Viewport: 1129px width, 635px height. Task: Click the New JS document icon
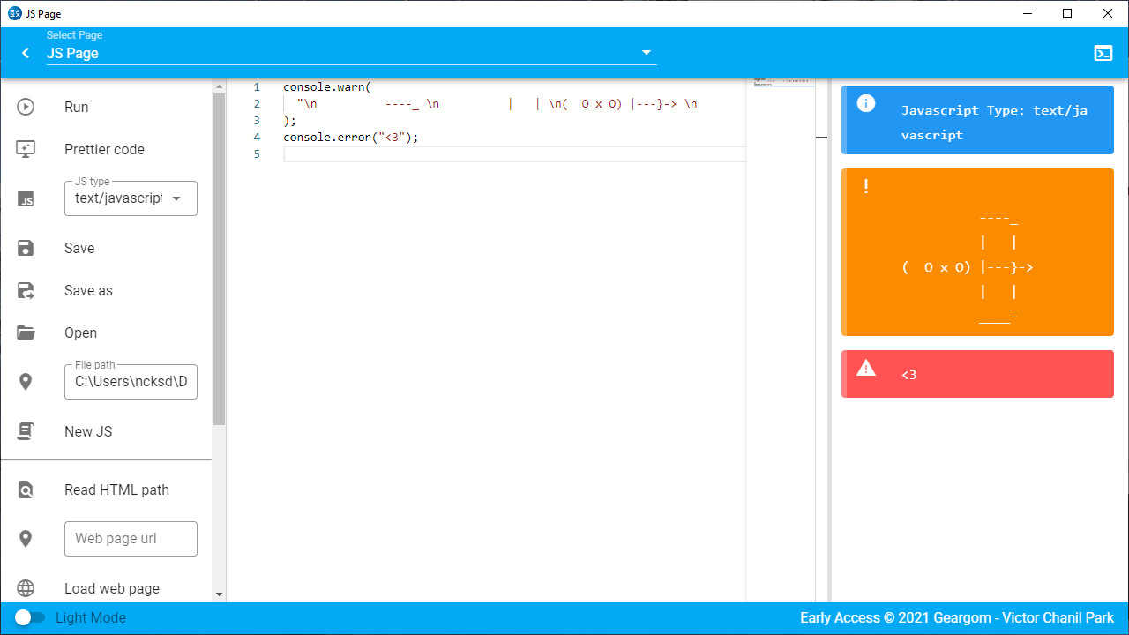[26, 431]
